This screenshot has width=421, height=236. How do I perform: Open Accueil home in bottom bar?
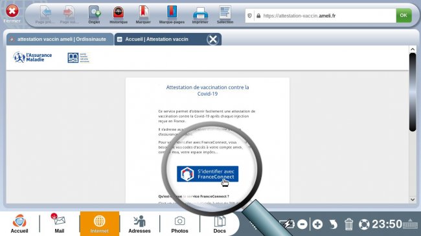point(19,224)
